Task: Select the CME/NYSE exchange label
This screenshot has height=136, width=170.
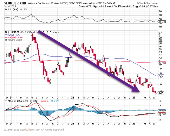Action: pos(109,3)
